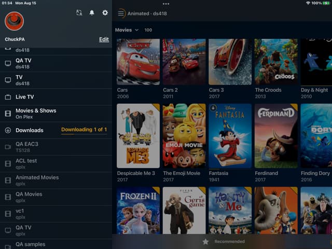The height and width of the screenshot is (249, 332).
Task: Select TV ds418 library
Action: [56, 80]
